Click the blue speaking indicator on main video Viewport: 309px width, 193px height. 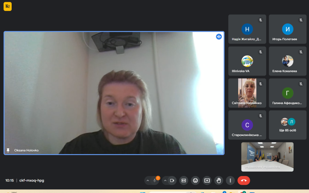coord(219,36)
